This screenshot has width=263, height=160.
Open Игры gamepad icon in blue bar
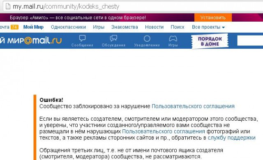click(173, 38)
